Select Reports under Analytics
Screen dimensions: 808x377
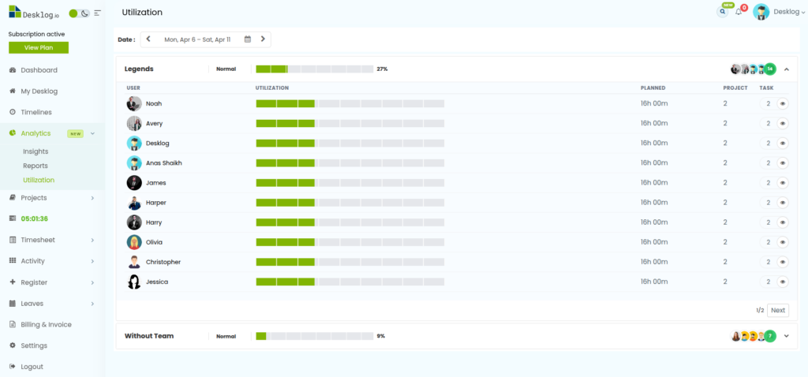point(36,166)
